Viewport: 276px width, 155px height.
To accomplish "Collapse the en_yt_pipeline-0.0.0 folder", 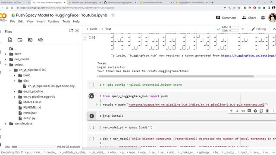I will click(x=10, y=70).
